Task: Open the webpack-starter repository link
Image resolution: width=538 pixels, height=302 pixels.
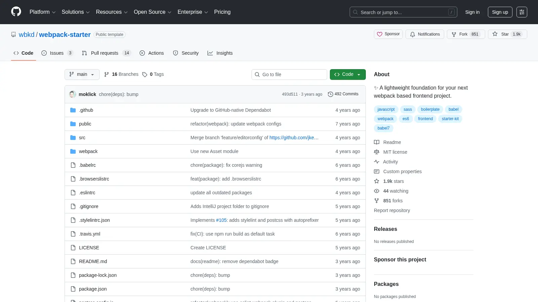Action: click(x=65, y=35)
